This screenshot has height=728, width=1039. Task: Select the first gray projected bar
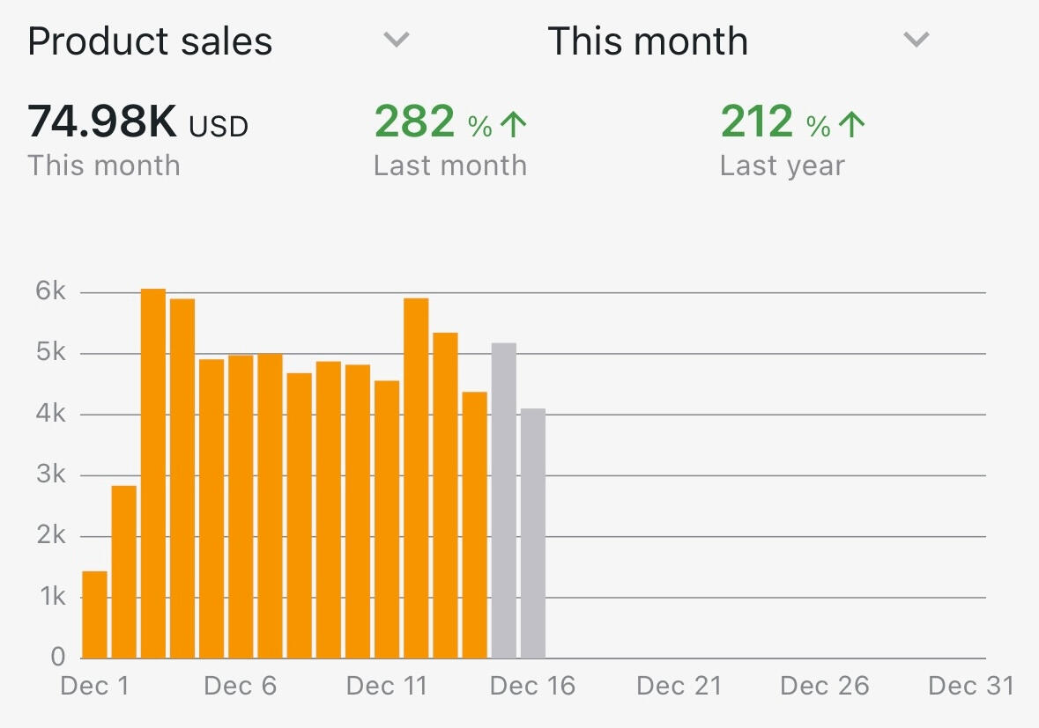tap(503, 500)
